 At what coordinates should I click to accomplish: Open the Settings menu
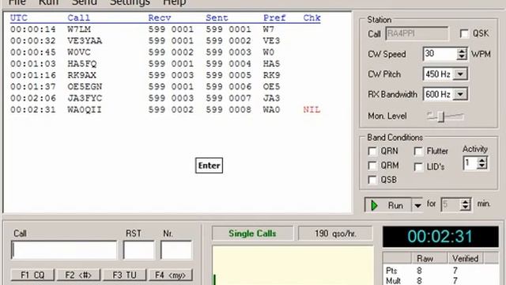coord(130,2)
